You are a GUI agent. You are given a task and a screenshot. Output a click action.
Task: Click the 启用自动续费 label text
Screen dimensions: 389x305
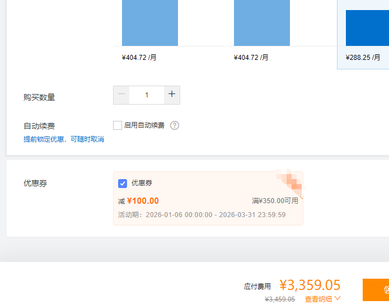click(144, 125)
